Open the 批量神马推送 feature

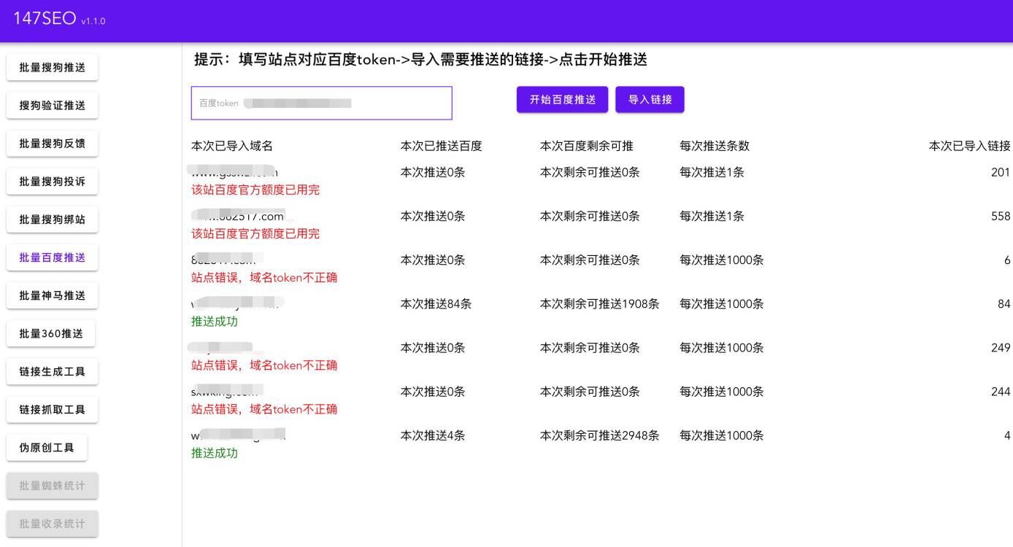(x=52, y=295)
